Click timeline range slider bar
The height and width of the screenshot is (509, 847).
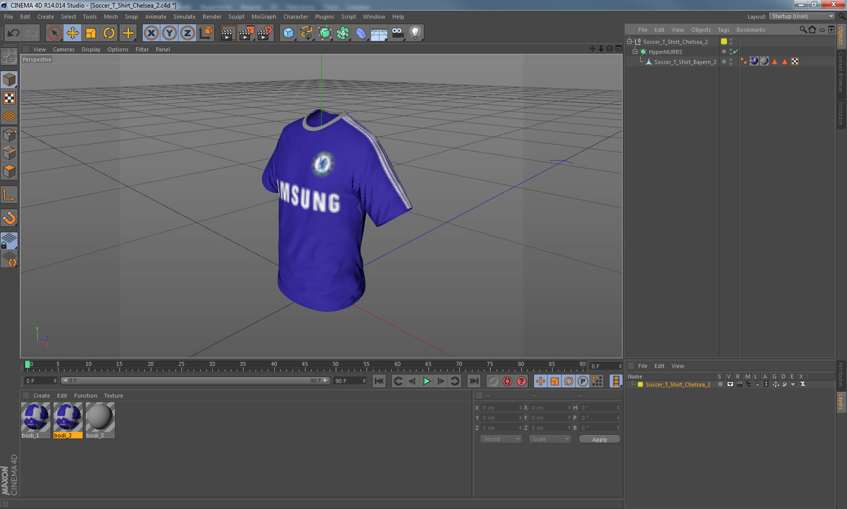click(195, 380)
